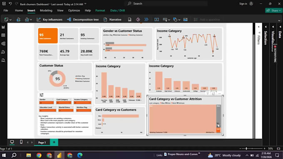Open the Attrition Flag slicer dropdown
The image size is (283, 159).
coord(84,110)
